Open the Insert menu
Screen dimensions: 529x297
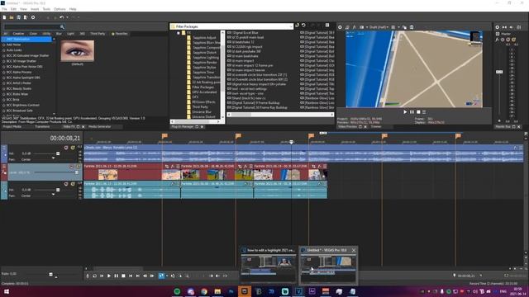pyautogui.click(x=35, y=9)
